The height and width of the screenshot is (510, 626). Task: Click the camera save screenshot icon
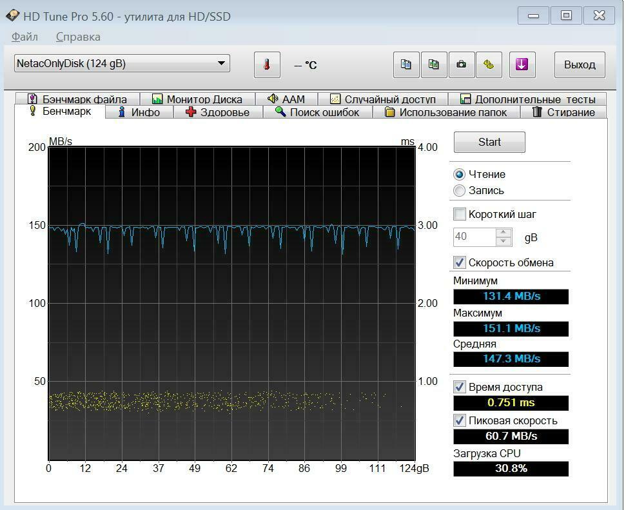tap(462, 64)
